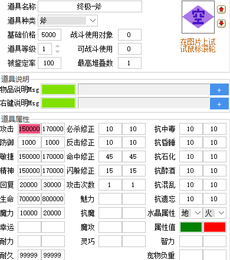The width and height of the screenshot is (230, 260).
Task: Click the first empty 魔攻 field
Action: coord(110,227)
